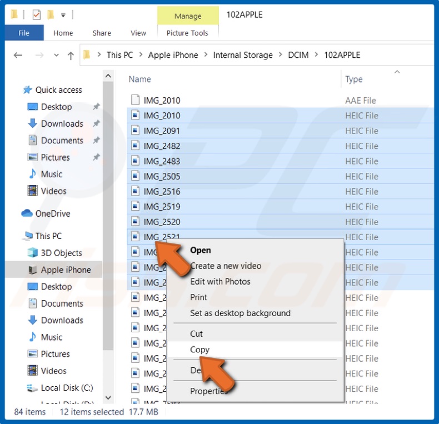Click the pin icon next to Desktop
This screenshot has height=424, width=439.
click(x=96, y=107)
